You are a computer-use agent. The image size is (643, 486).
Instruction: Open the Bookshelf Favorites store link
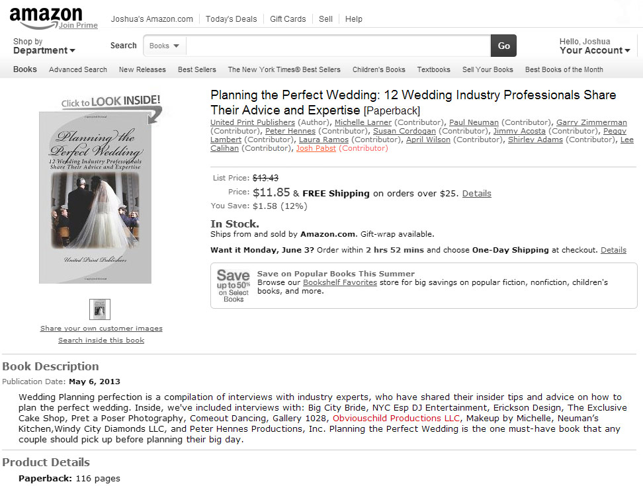(340, 282)
